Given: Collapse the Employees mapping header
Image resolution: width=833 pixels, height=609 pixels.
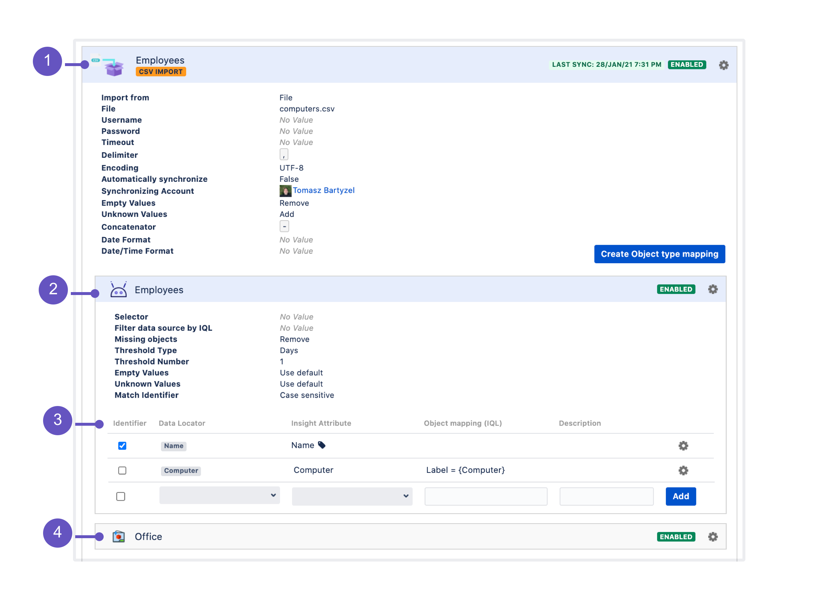Looking at the screenshot, I should coord(159,290).
